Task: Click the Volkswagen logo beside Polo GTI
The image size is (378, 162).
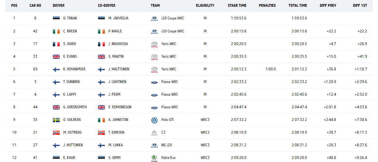Action: point(154,120)
